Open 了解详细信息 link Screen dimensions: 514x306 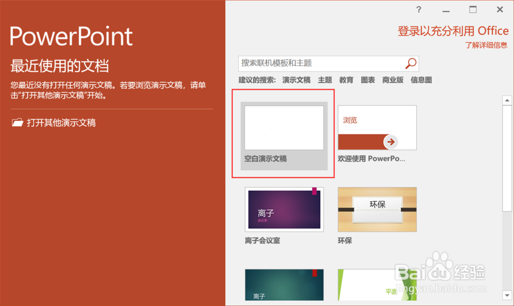[x=486, y=45]
